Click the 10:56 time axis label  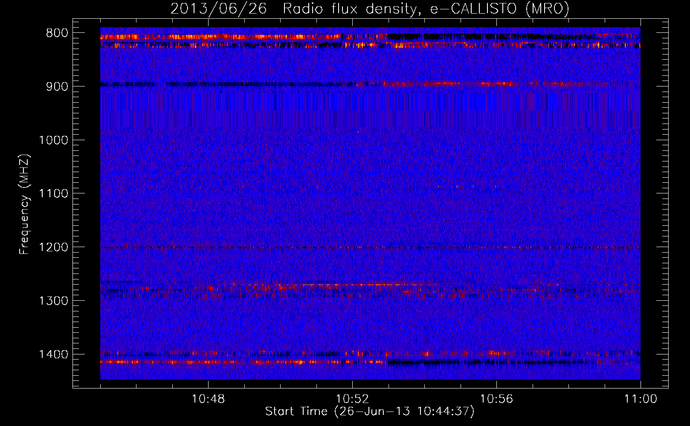(496, 399)
